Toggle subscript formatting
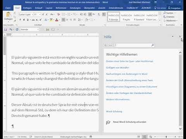Image resolution: width=186 pixels, height=139 pixels. pos(37,20)
